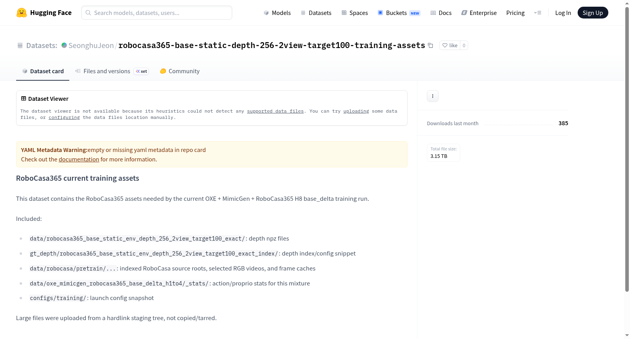Open the Enterprise page

[x=479, y=13]
